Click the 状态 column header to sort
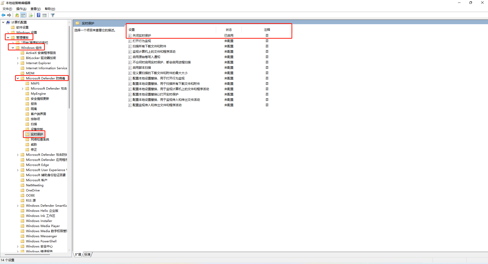488x264 pixels. tap(229, 30)
